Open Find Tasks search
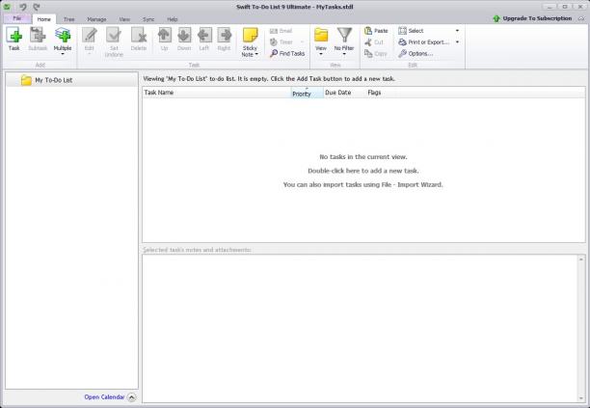The height and width of the screenshot is (408, 590). pyautogui.click(x=287, y=53)
